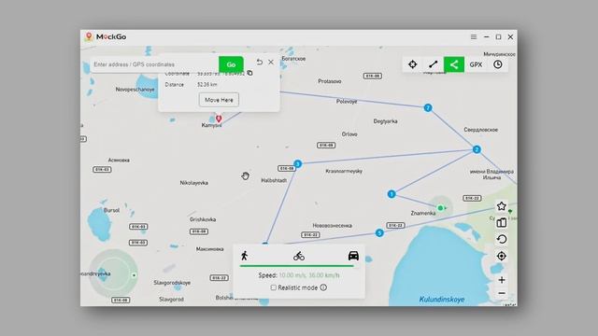Open the history clock icon

498,64
